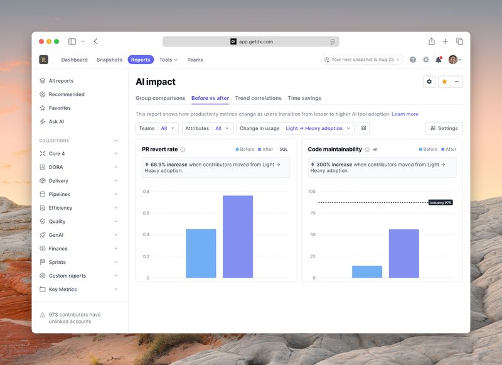Click the Learn more link
Viewport: 502px width, 365px height.
tap(405, 114)
